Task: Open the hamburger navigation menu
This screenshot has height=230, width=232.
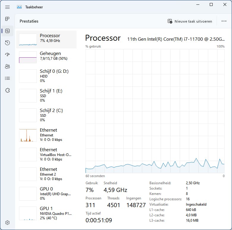Action: tap(7, 7)
